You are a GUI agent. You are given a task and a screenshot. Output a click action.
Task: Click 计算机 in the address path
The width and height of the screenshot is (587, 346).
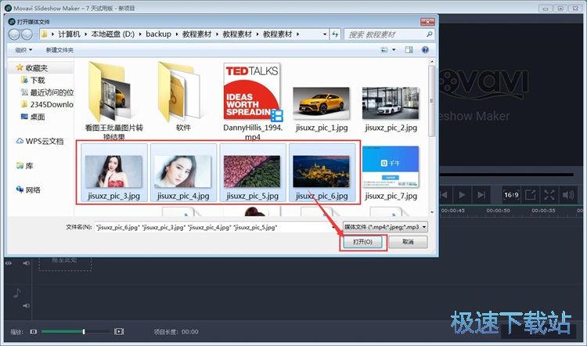(69, 34)
